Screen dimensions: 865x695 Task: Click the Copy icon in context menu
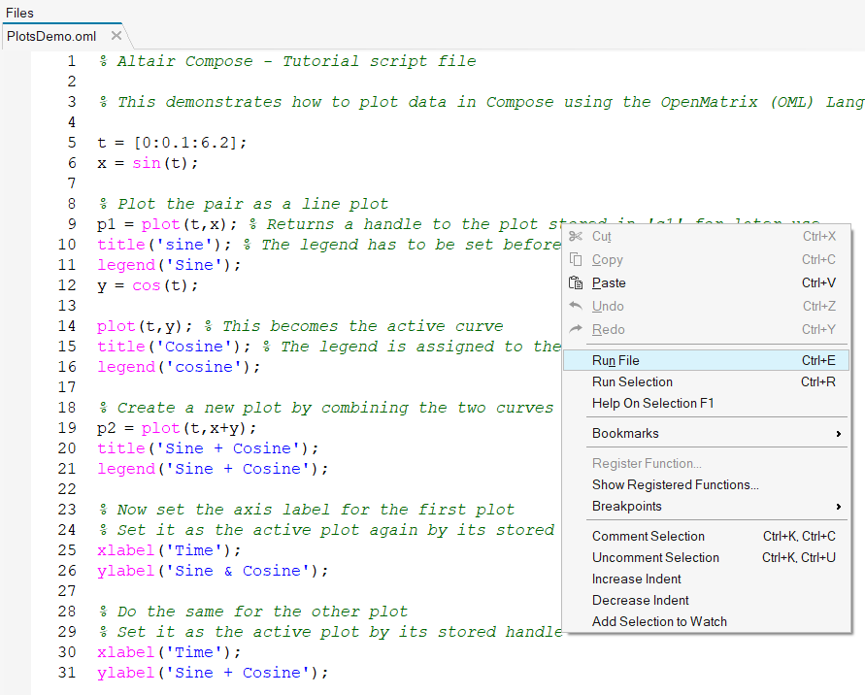pyautogui.click(x=576, y=260)
